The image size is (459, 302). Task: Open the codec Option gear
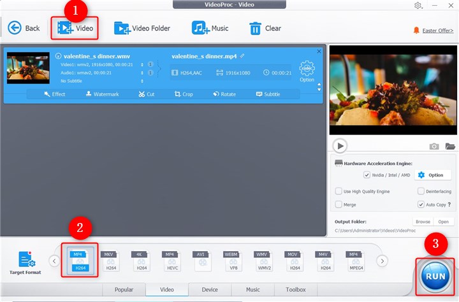click(307, 71)
